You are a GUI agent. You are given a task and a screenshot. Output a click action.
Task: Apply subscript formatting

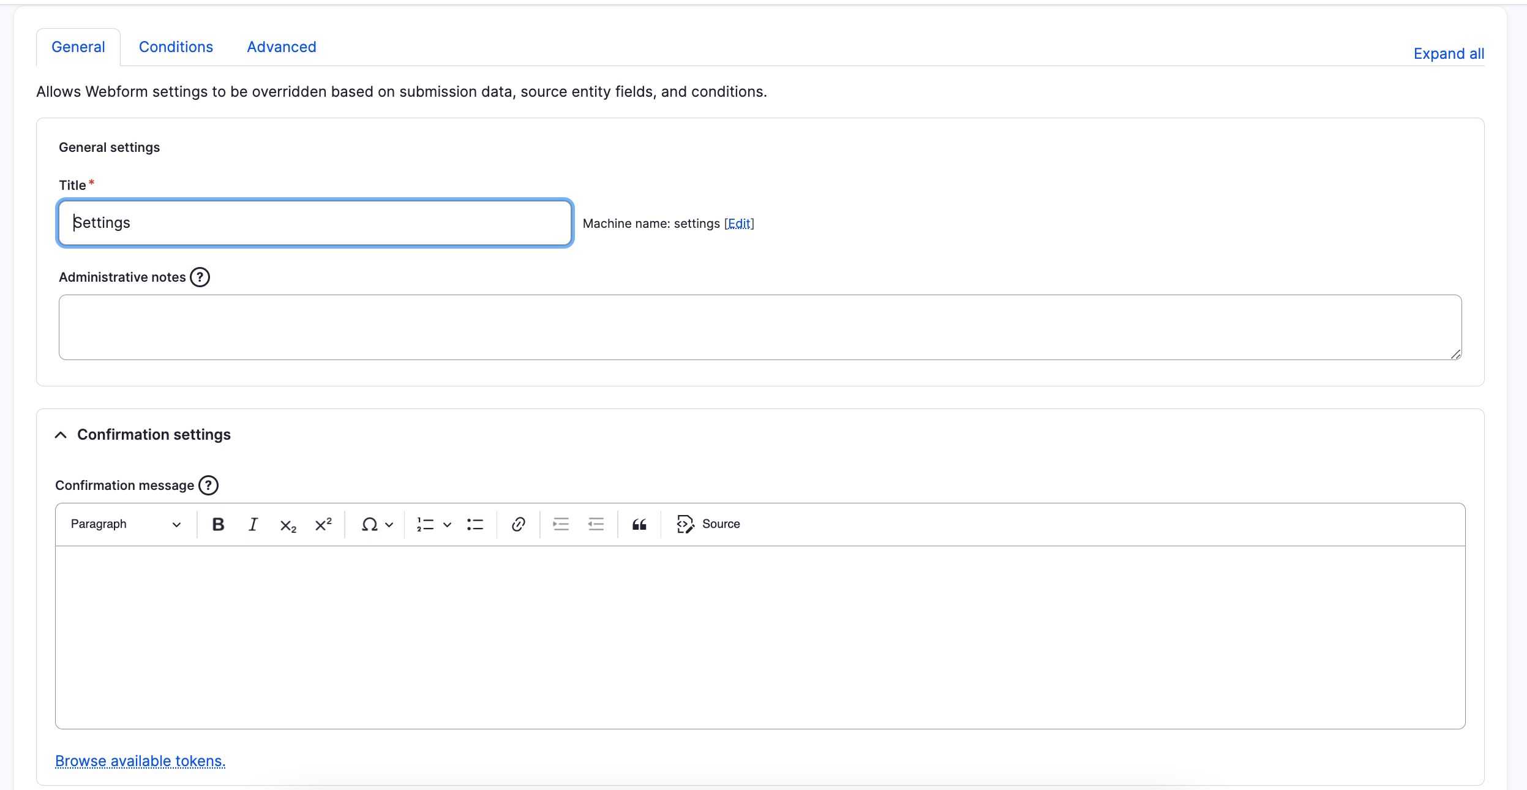288,524
